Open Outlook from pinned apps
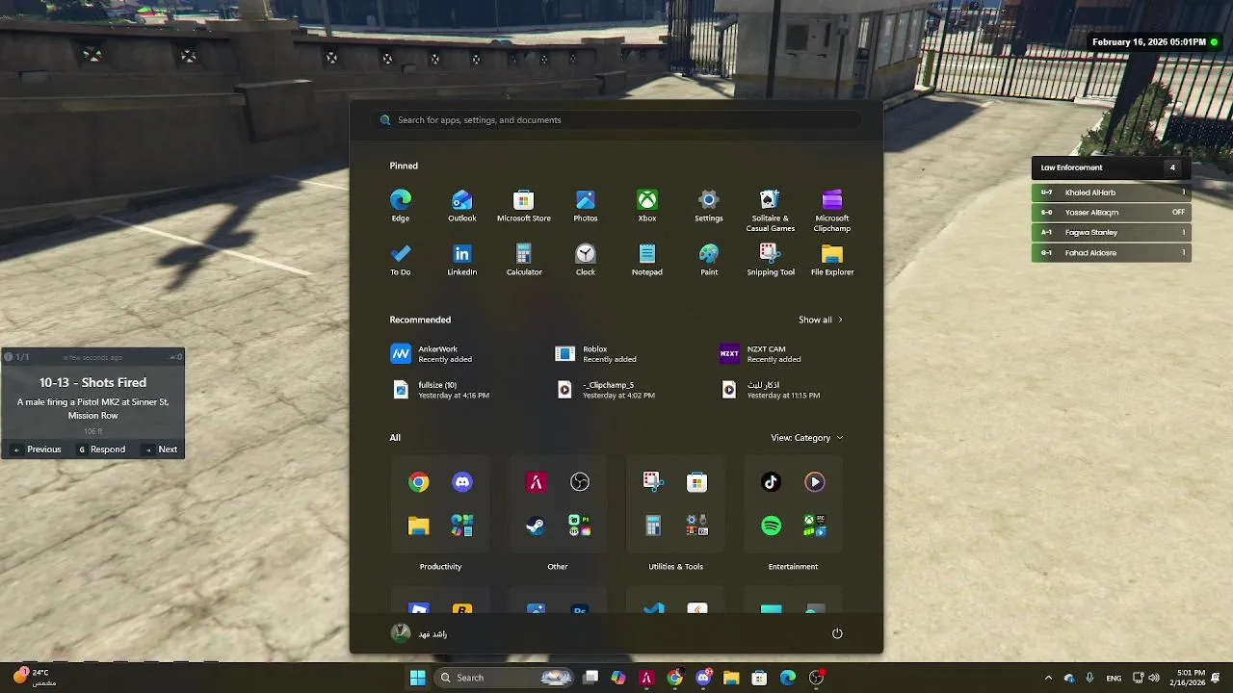 pyautogui.click(x=462, y=205)
